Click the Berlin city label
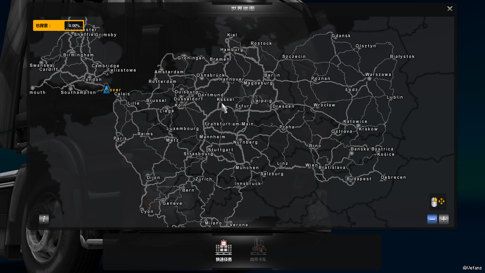This screenshot has height=273, width=485. pos(272,75)
